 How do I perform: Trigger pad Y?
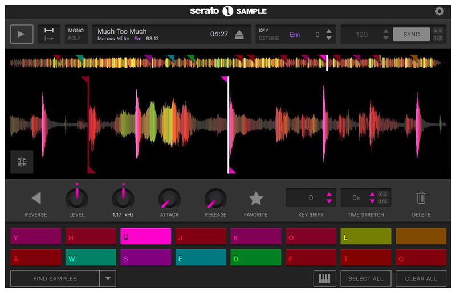(36, 236)
